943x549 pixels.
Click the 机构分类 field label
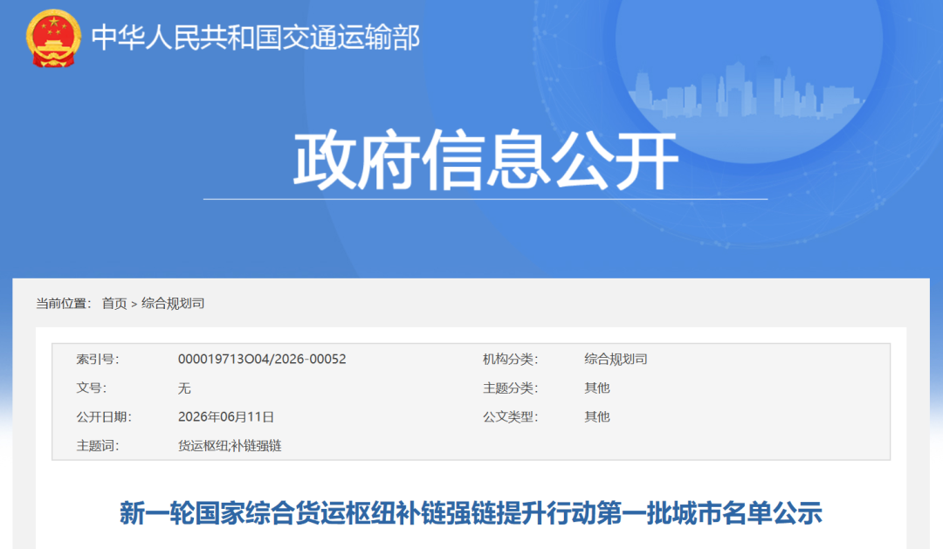(510, 359)
